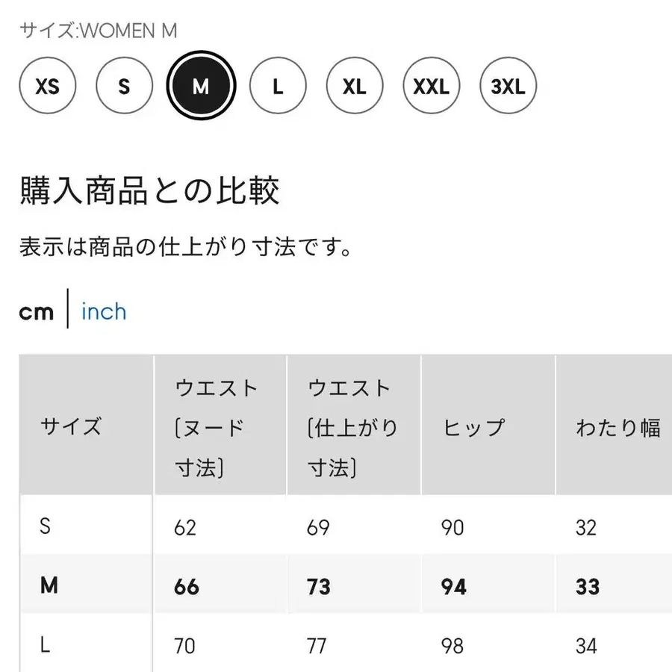Select the L size button
Screen dimensions: 672x672
(x=278, y=84)
